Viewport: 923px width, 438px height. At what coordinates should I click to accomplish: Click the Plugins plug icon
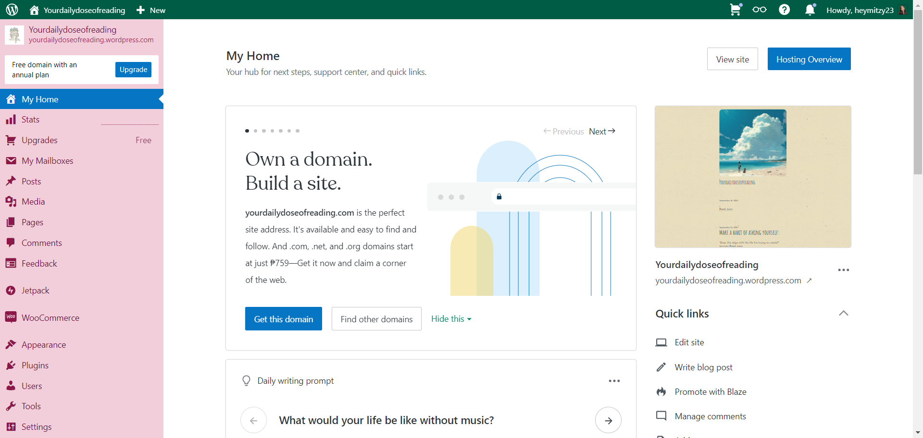pyautogui.click(x=11, y=365)
